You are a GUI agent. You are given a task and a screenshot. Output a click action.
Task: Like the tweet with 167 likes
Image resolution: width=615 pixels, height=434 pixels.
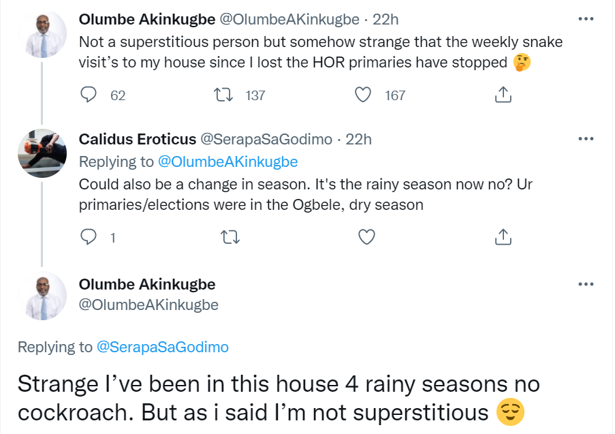(363, 95)
